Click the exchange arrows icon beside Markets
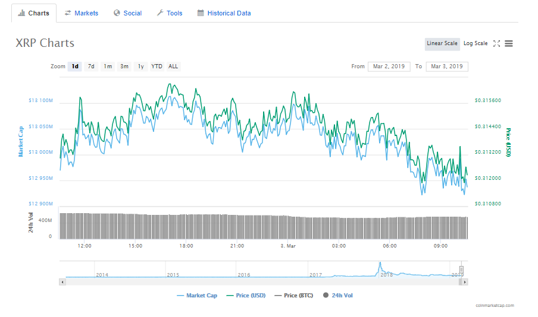538x317 pixels. [x=68, y=12]
